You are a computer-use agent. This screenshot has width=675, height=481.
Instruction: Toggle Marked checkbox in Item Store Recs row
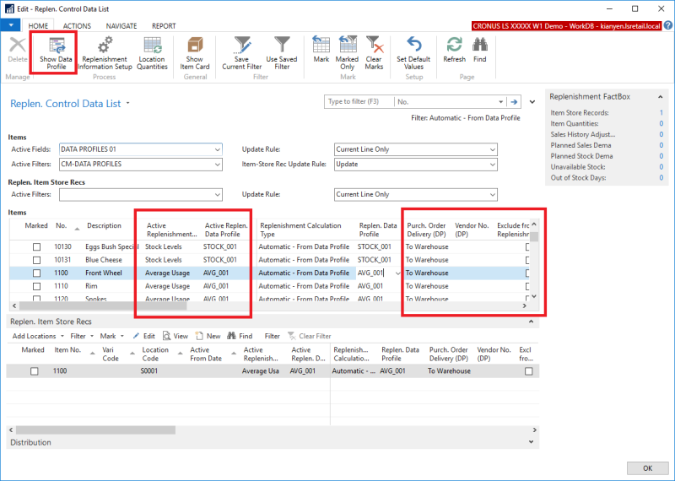tap(35, 370)
